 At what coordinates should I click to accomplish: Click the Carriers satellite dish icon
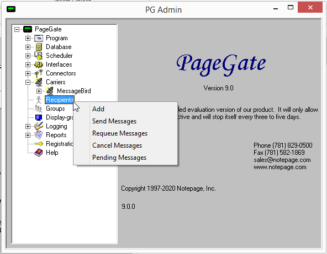point(39,82)
